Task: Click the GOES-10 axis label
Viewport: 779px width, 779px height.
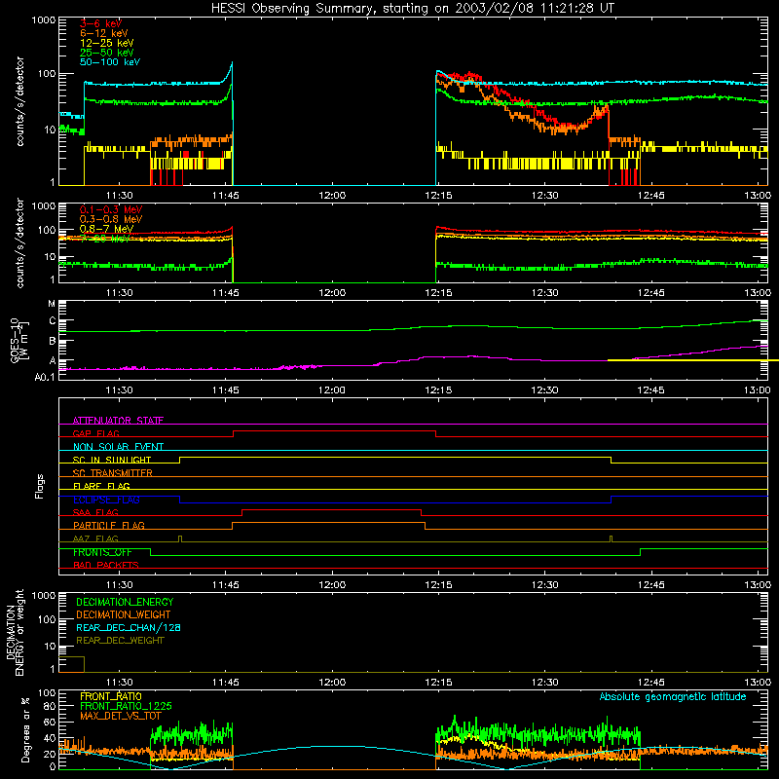Action: coord(19,340)
